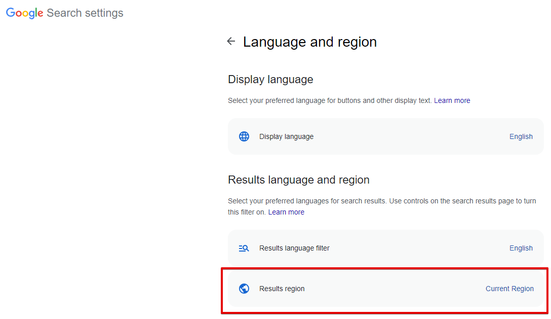Click the Results language filter row label
Viewport: 551px width, 319px height.
click(294, 248)
